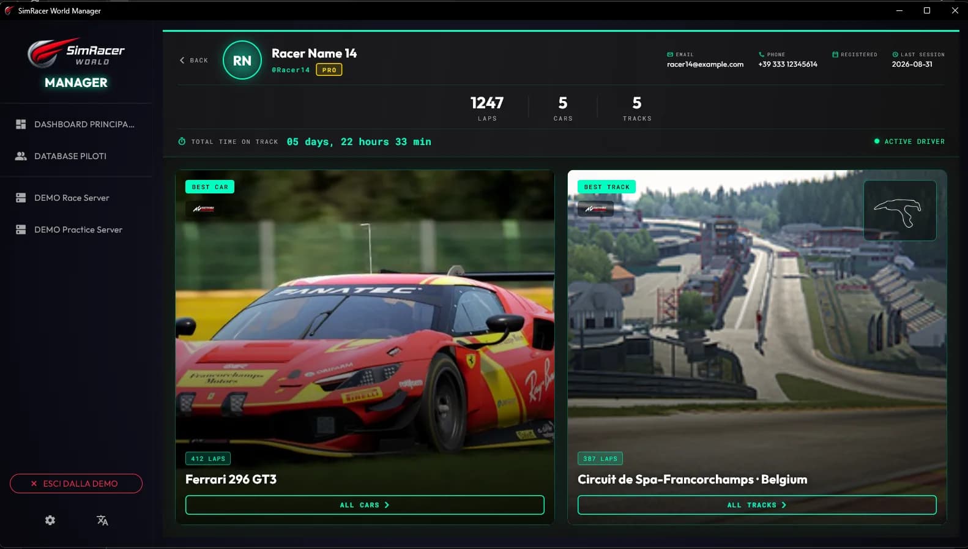Click the Best Track badge
Image resolution: width=968 pixels, height=549 pixels.
tap(606, 187)
